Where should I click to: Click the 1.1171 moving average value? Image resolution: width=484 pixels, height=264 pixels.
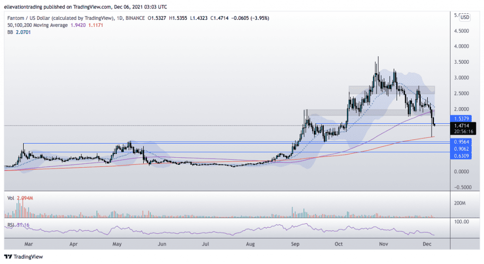click(95, 26)
